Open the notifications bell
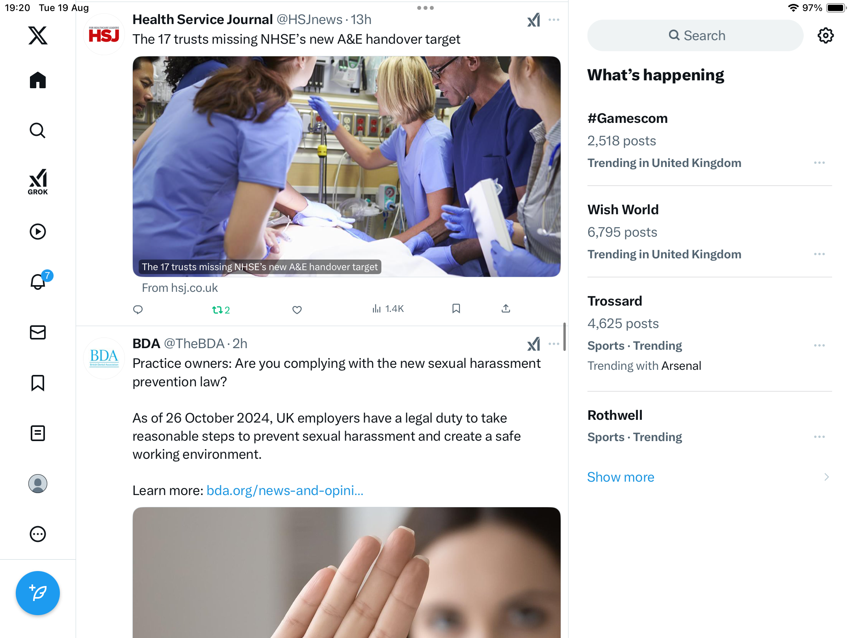The width and height of the screenshot is (851, 638). (x=38, y=281)
